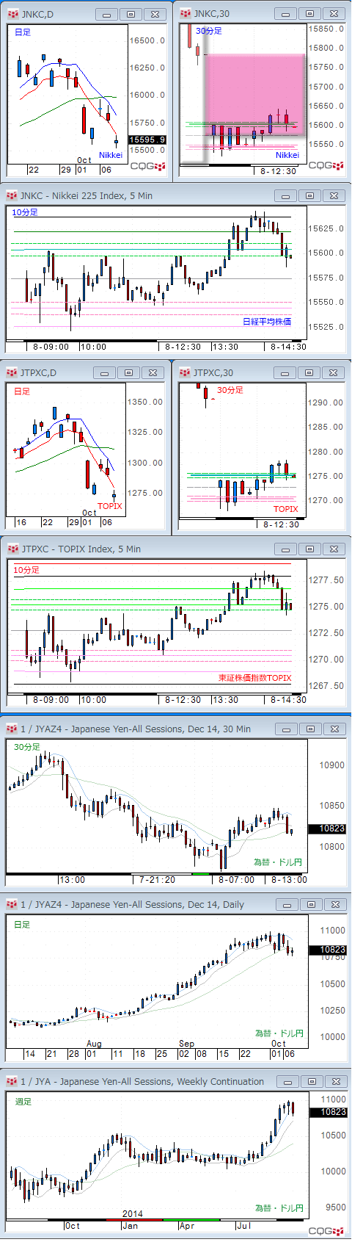Minimize the JNKC,D chart window
The width and height of the screenshot is (352, 1242).
click(x=108, y=14)
